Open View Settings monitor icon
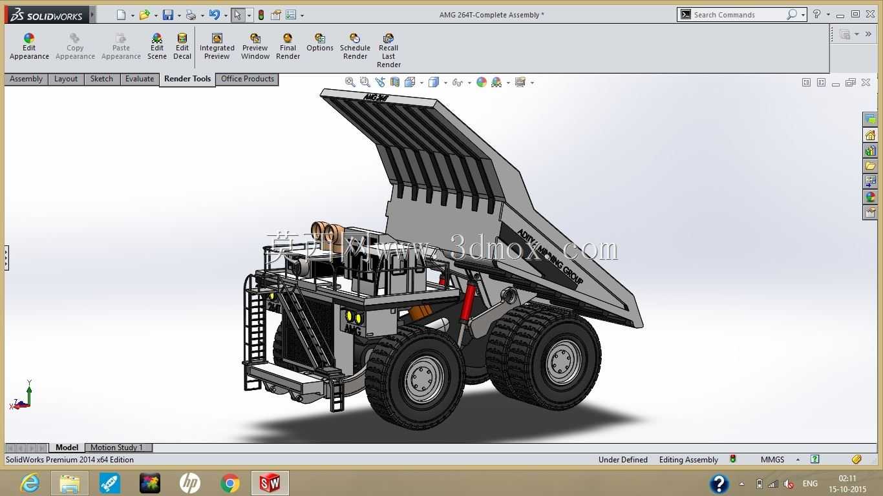 pyautogui.click(x=520, y=82)
